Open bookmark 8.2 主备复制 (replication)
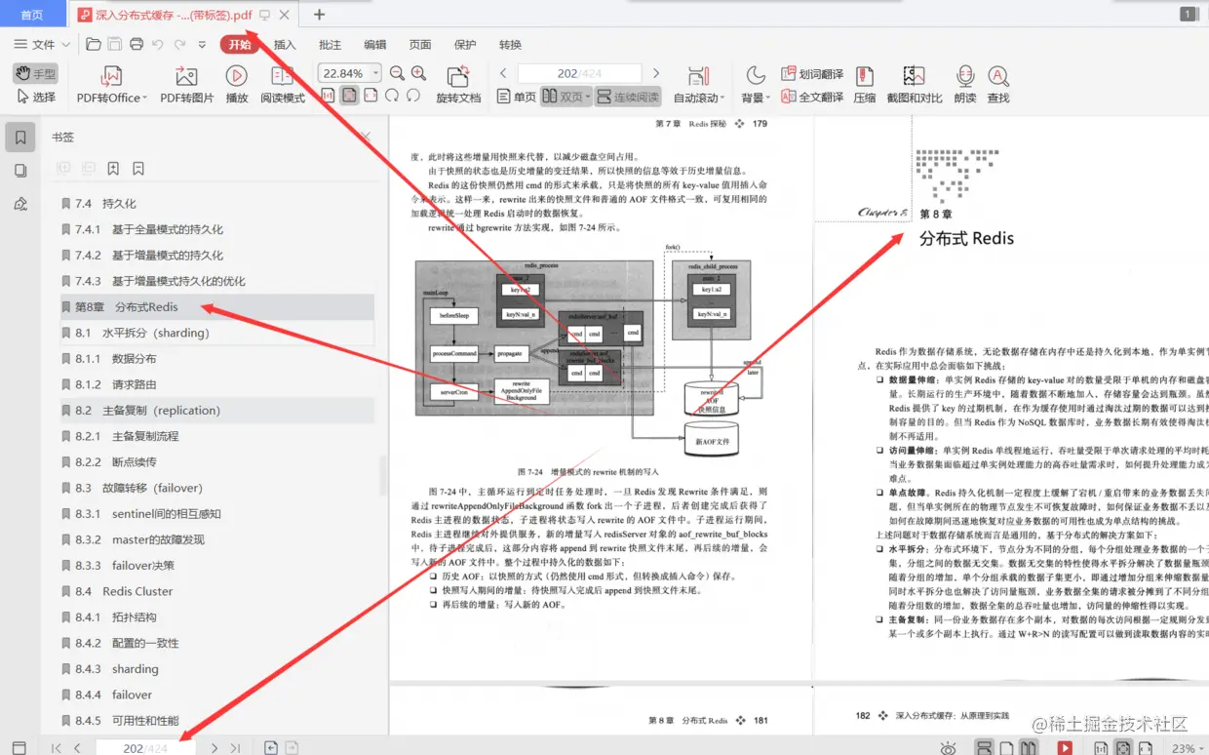 [217, 411]
